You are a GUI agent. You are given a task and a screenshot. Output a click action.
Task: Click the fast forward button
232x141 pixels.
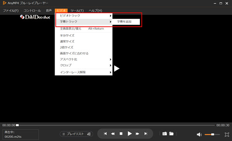(x=137, y=134)
